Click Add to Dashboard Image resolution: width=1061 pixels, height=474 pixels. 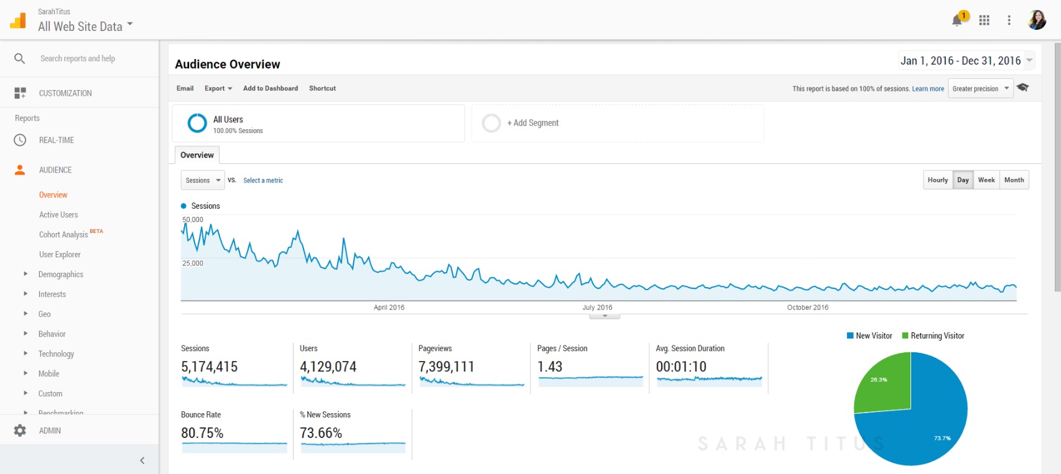(270, 88)
